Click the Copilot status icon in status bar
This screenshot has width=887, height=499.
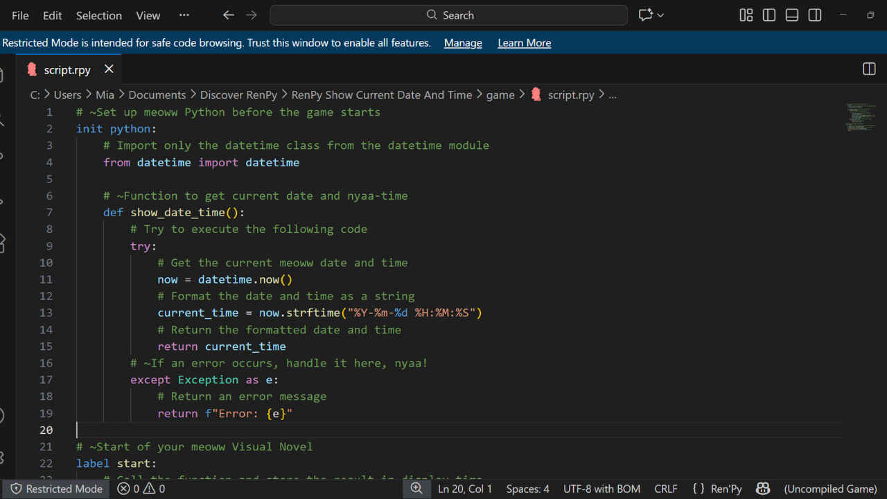[763, 489]
